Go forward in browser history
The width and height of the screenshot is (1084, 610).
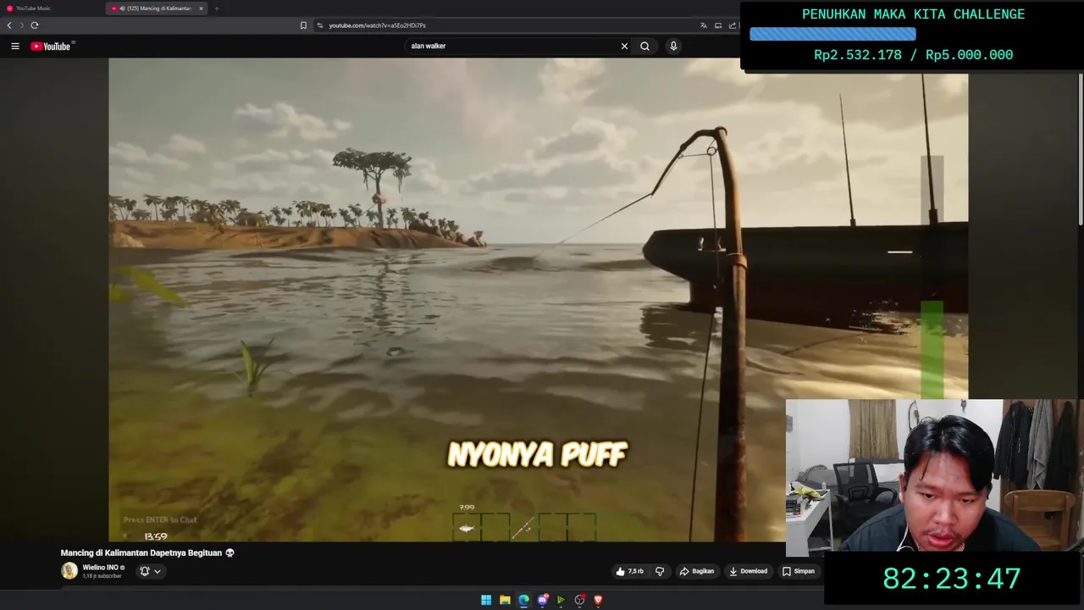tap(22, 25)
